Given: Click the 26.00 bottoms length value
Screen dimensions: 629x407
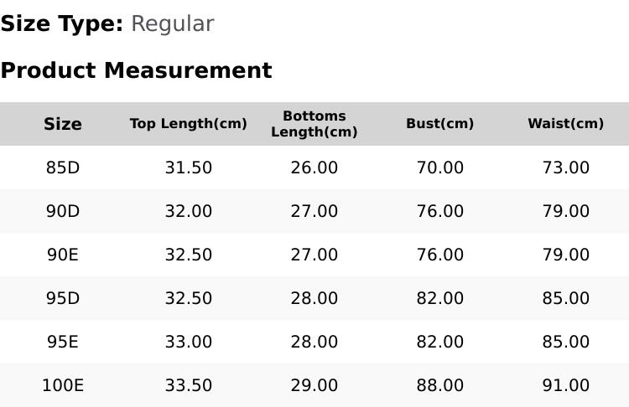Looking at the screenshot, I should [x=314, y=167].
